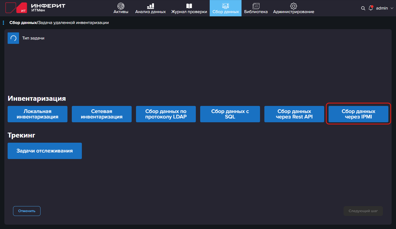Open the notifications bell
This screenshot has width=396, height=229.
coord(371,8)
